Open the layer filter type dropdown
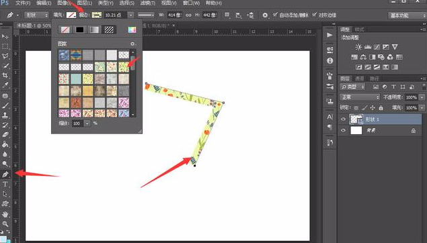 (x=352, y=87)
